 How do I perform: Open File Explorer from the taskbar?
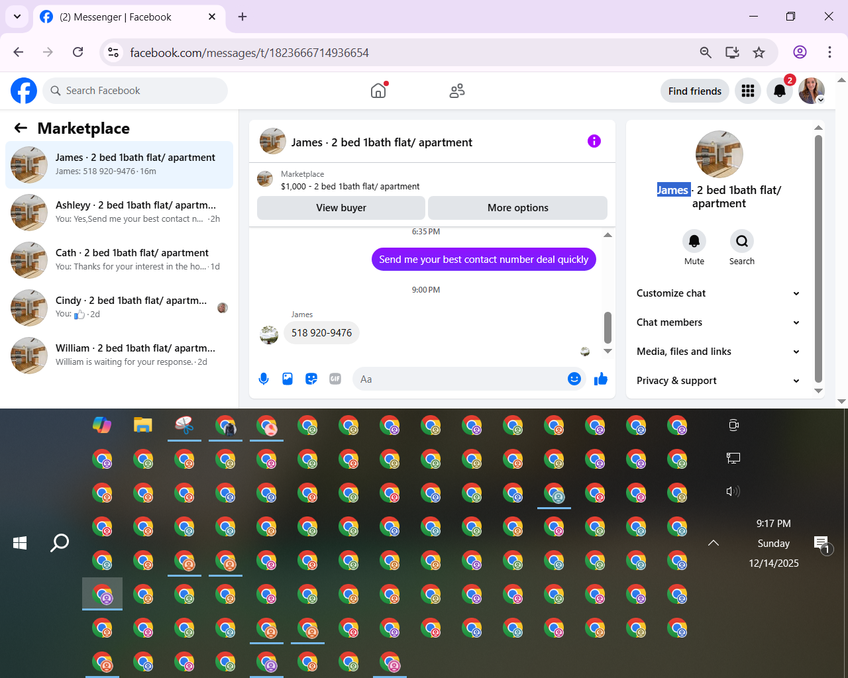point(143,425)
